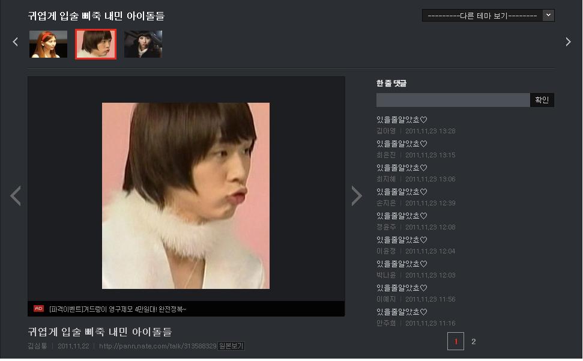Select the highlighted second thumbnail
Screen dimensions: 583x361
coord(95,44)
